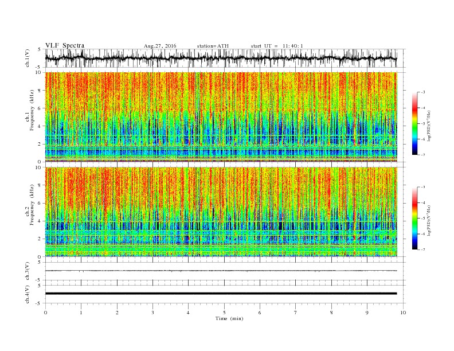The image size is (454, 351).
Task: Click the '10' tick on time axis
Action: pyautogui.click(x=403, y=313)
